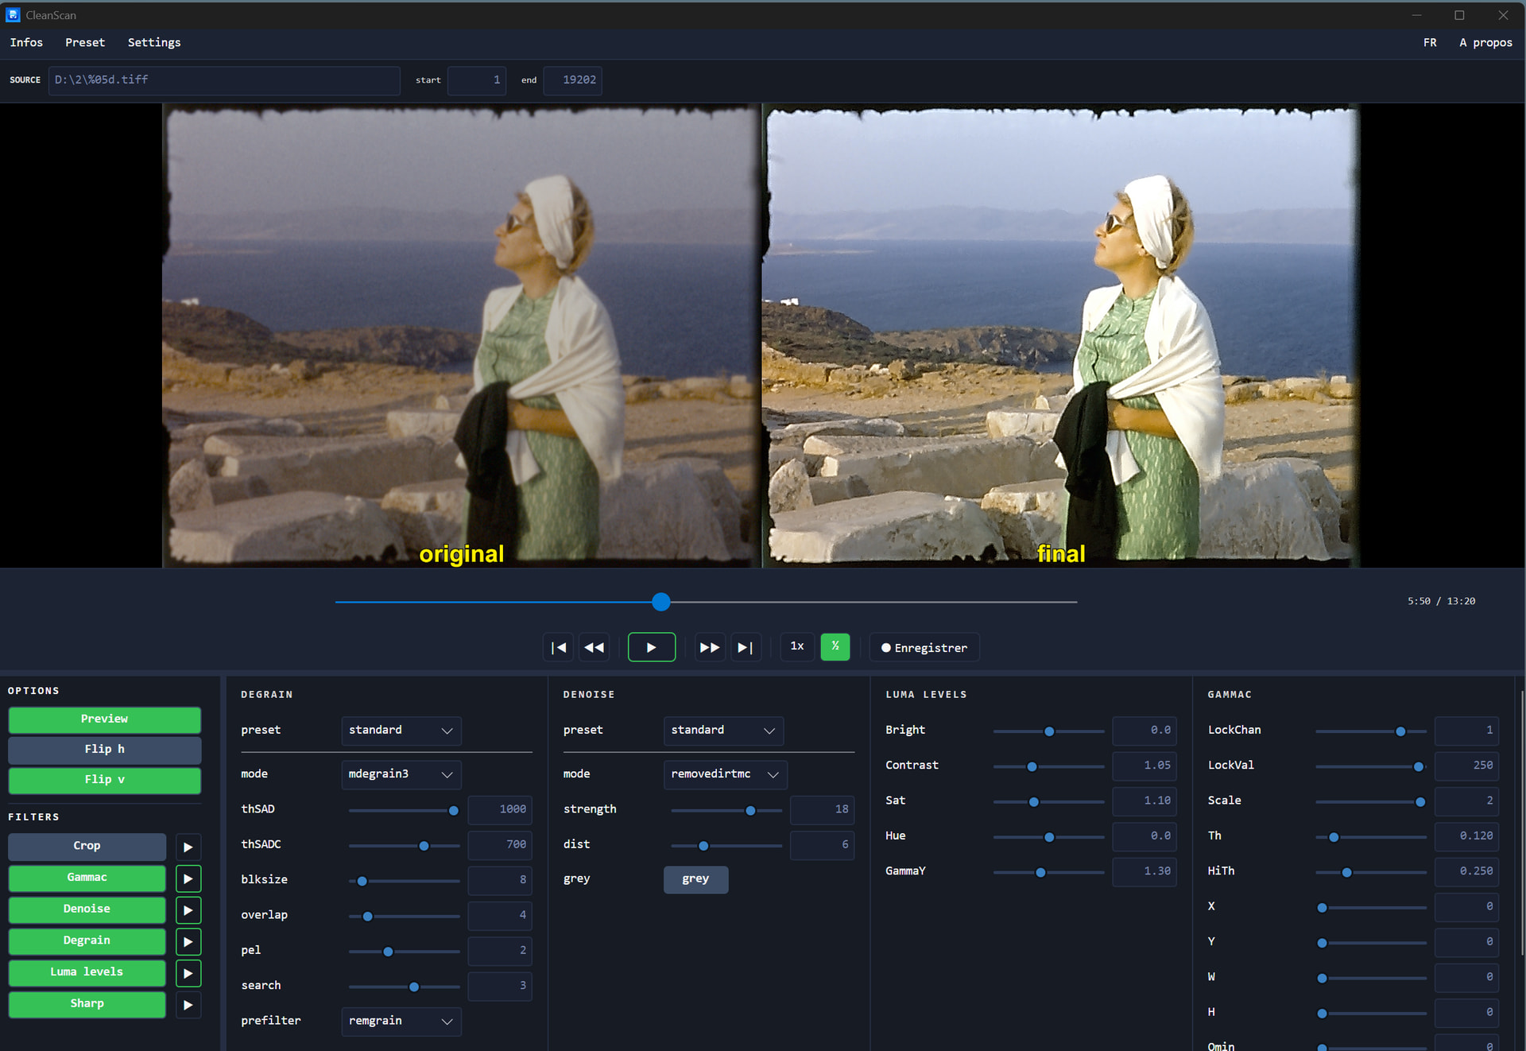Click the Enregistrer record button
Viewport: 1526px width, 1051px height.
point(924,647)
